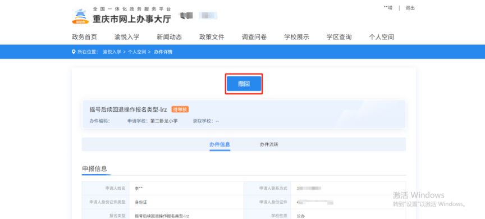485x219 pixels.
Task: Open 调查问卷 navigation item
Action: click(x=254, y=37)
